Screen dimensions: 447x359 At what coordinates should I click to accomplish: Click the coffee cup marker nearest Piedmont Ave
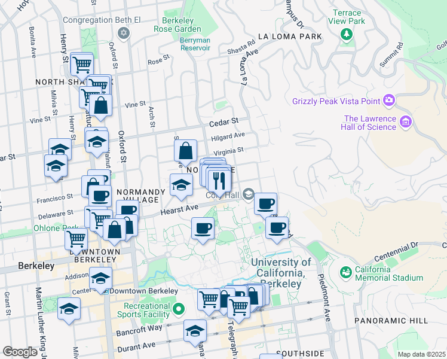pos(277,228)
